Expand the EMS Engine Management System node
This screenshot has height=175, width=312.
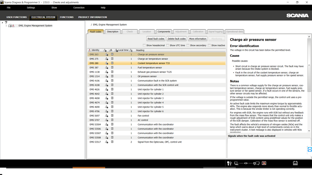pyautogui.click(x=6, y=26)
